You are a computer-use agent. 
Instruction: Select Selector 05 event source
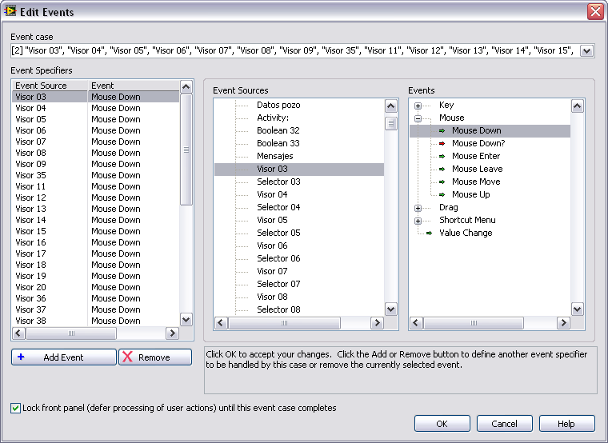(x=278, y=233)
